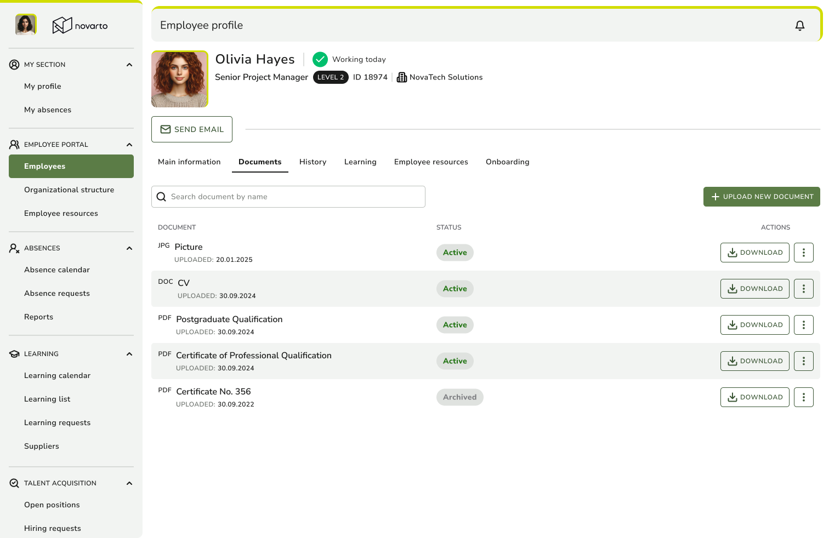Click the Absences section icon
Viewport: 829px width, 538px height.
click(14, 248)
